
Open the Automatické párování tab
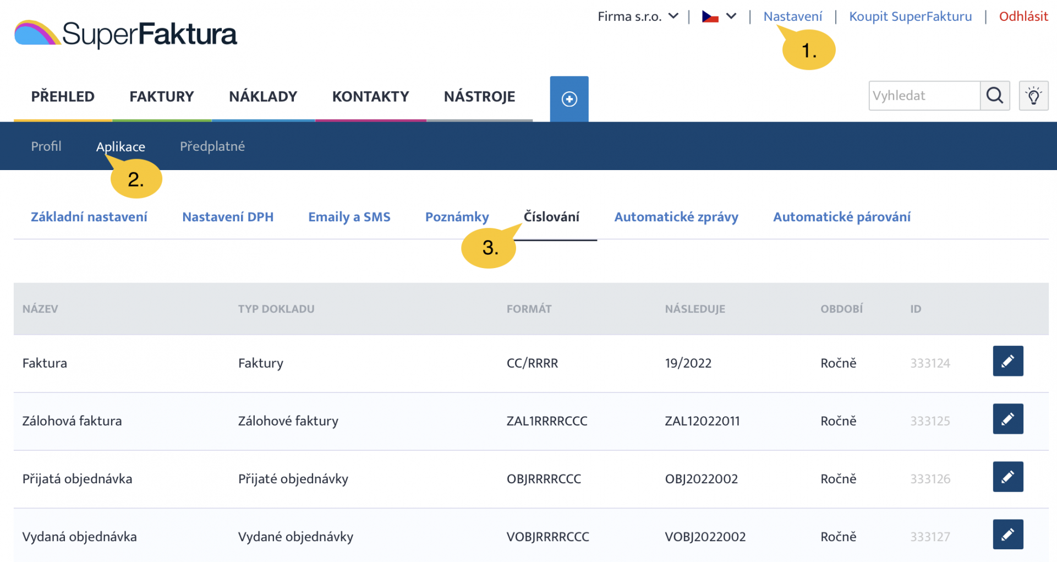click(x=841, y=217)
